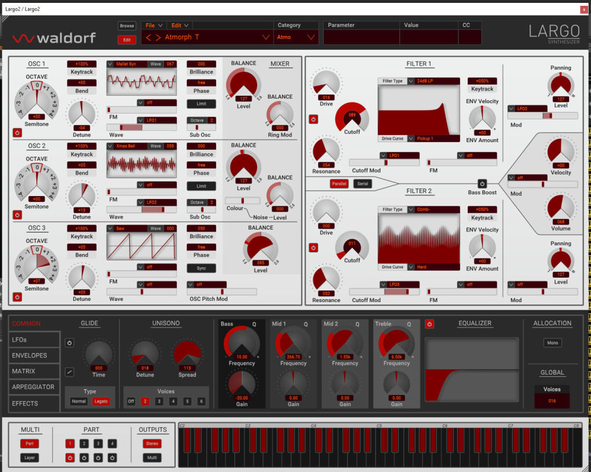Go to next preset arrow
591x472 pixels.
tap(158, 37)
